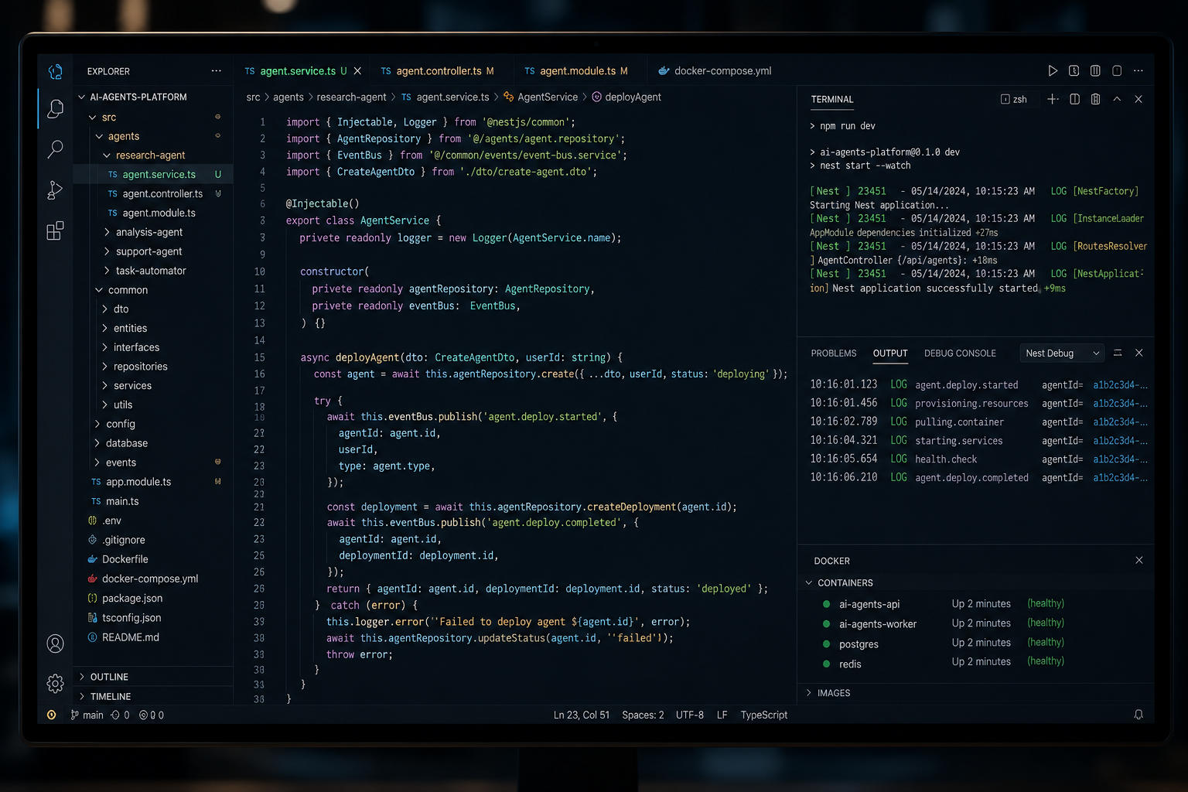
Task: Click the sync changes status item
Action: coord(120,715)
